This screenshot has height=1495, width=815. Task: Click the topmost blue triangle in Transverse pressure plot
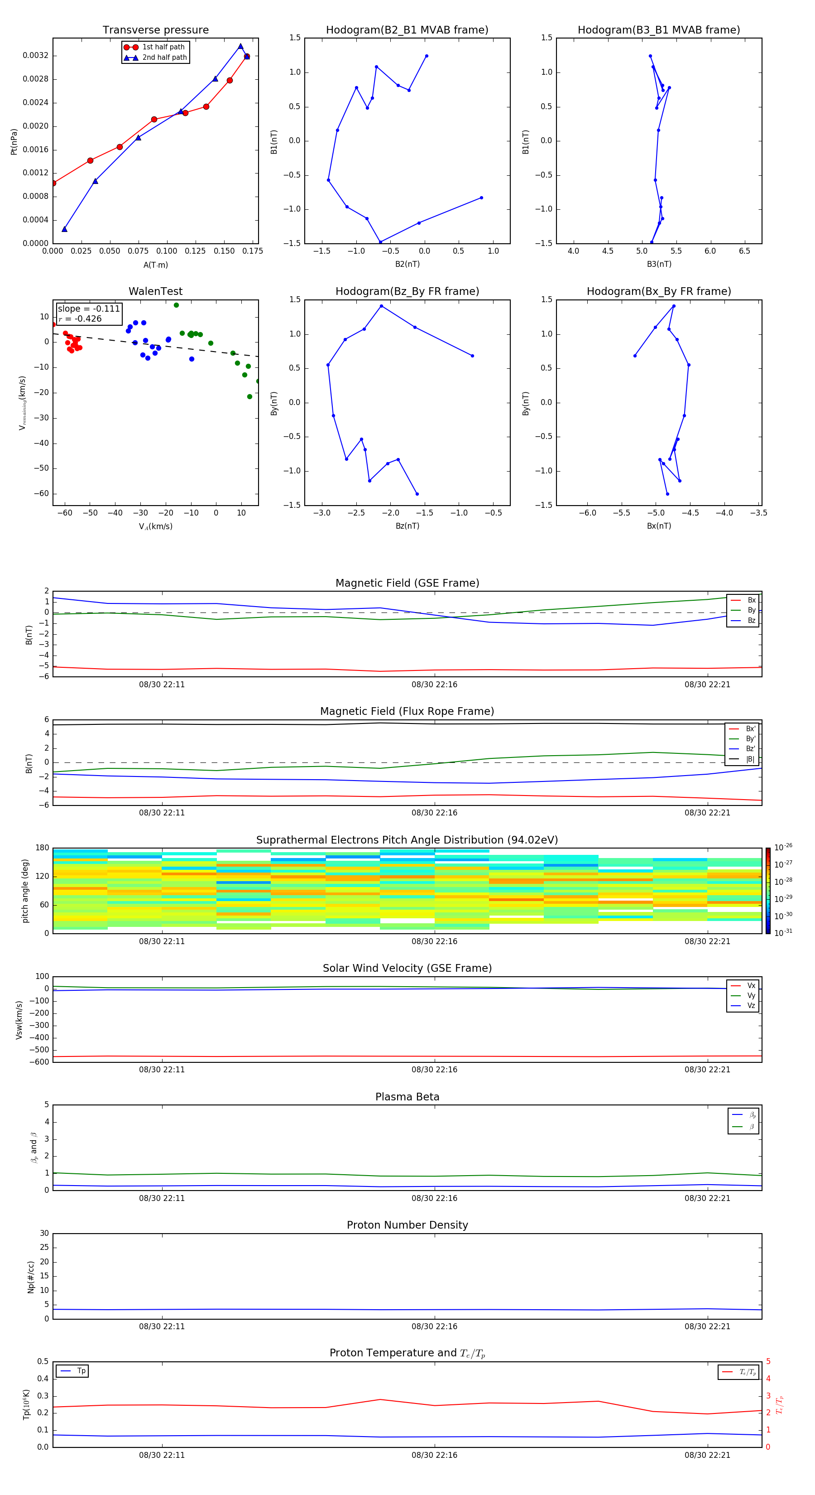coord(241,46)
